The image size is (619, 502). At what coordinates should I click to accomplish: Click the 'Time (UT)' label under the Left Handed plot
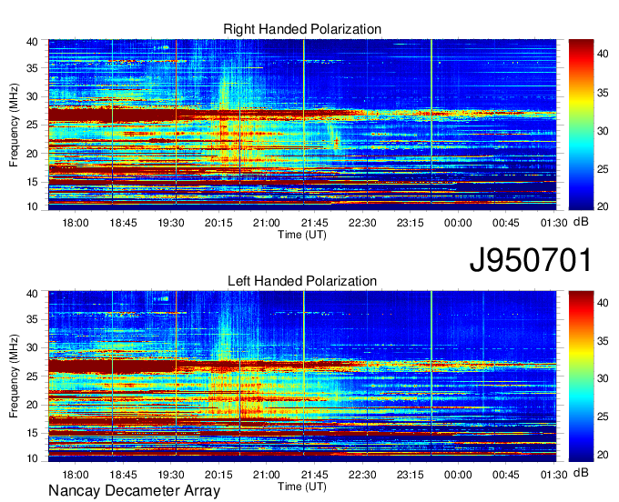point(302,487)
